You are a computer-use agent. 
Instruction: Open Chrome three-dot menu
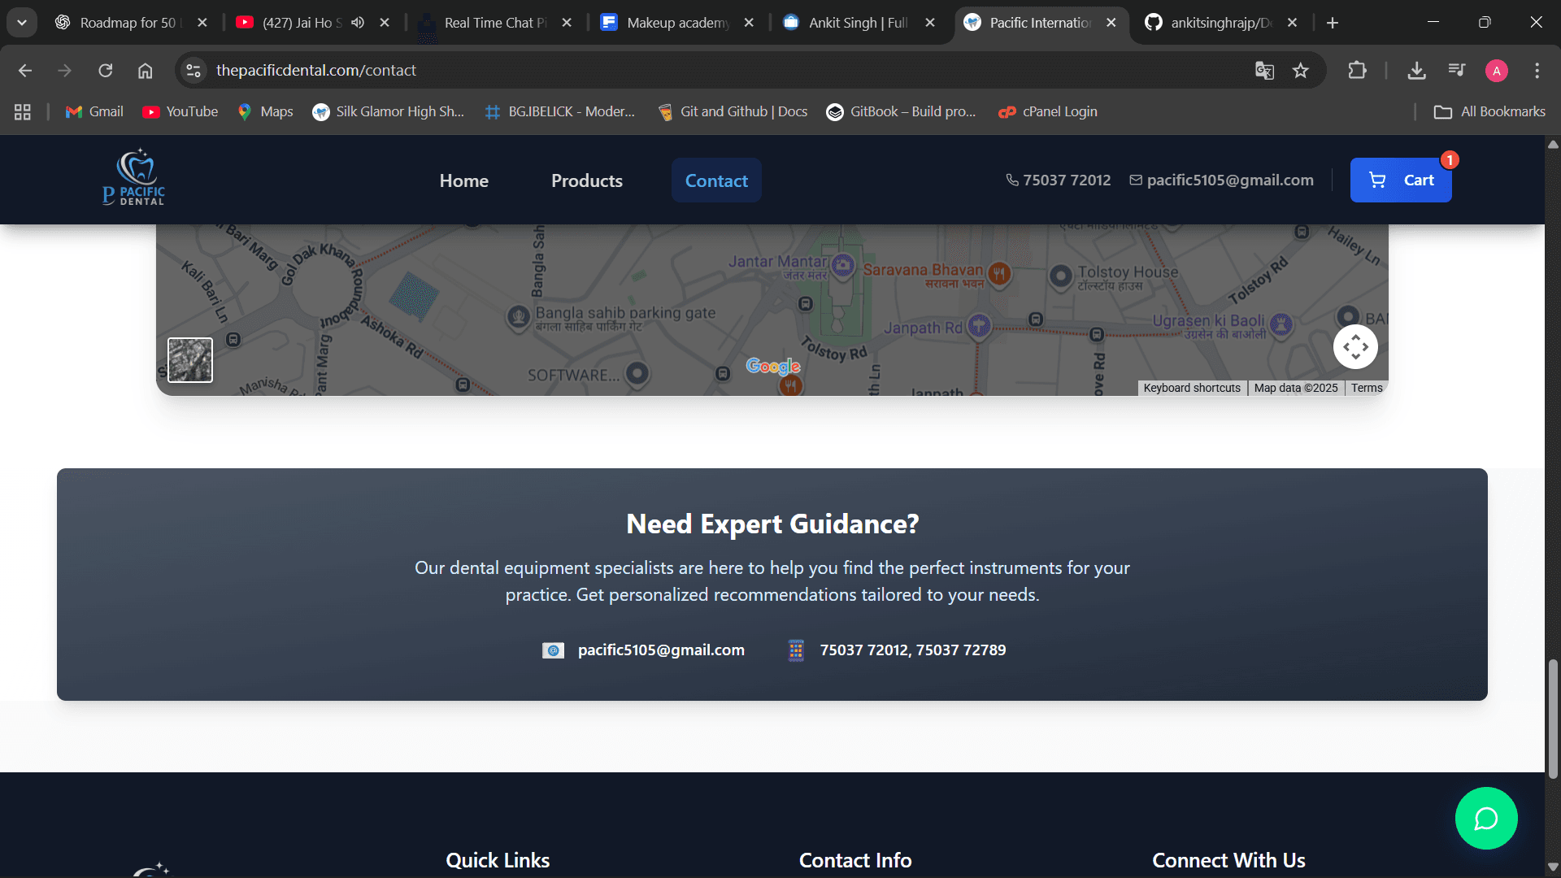click(1537, 71)
